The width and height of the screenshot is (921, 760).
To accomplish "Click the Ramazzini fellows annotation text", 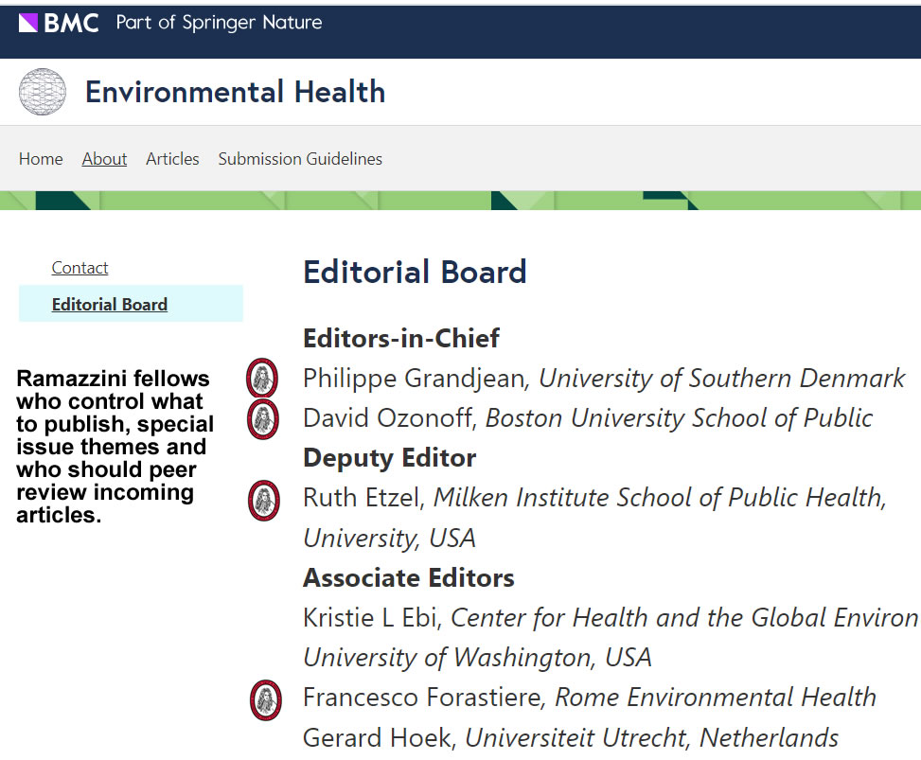I will [x=115, y=447].
